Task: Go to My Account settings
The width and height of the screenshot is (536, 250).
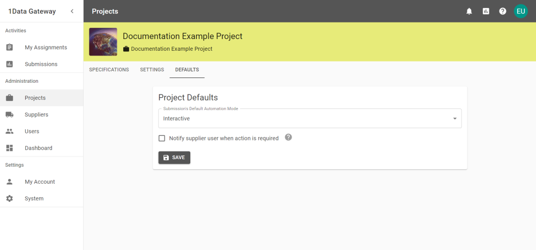Action: [41, 182]
